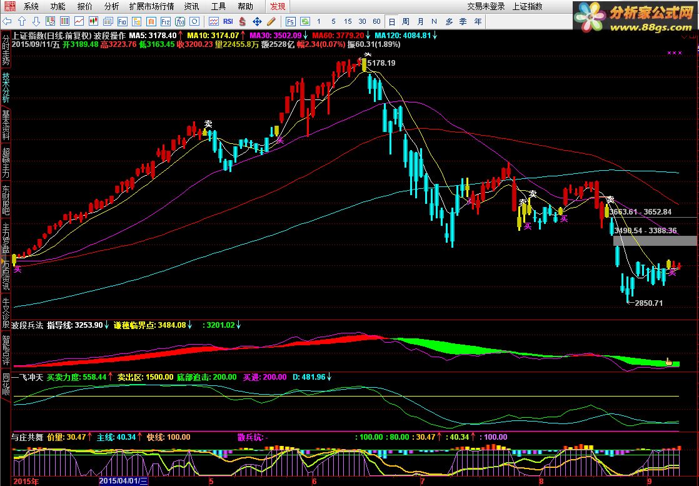The height and width of the screenshot is (486, 699).
Task: Open the 基本资料 side tab
Action: [6, 125]
